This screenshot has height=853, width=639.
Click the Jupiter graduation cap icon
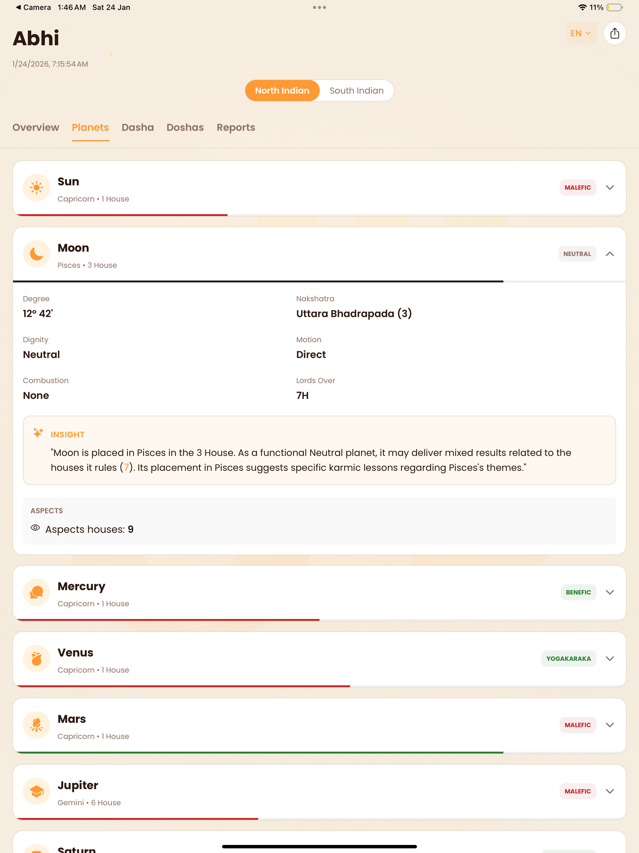[37, 791]
